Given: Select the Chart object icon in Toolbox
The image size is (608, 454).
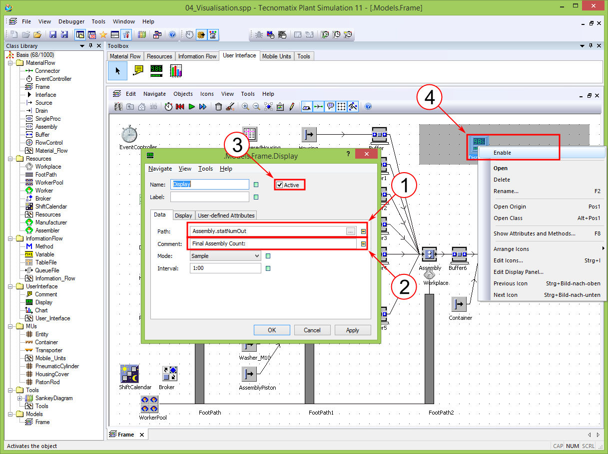Looking at the screenshot, I should tap(176, 71).
